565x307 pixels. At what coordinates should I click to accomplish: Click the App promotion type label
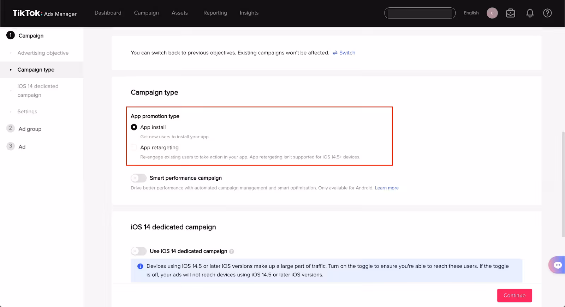click(x=155, y=116)
